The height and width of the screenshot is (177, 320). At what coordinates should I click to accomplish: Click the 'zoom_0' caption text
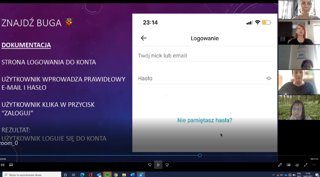[x=9, y=143]
